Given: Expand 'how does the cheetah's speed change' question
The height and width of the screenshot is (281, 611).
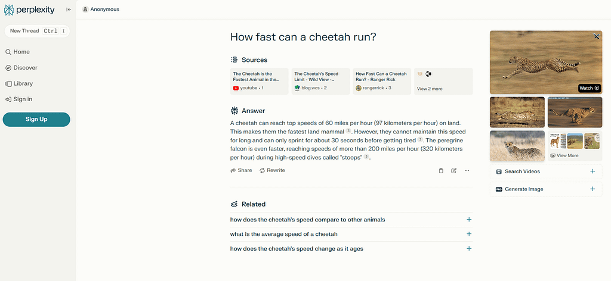Looking at the screenshot, I should click(469, 249).
